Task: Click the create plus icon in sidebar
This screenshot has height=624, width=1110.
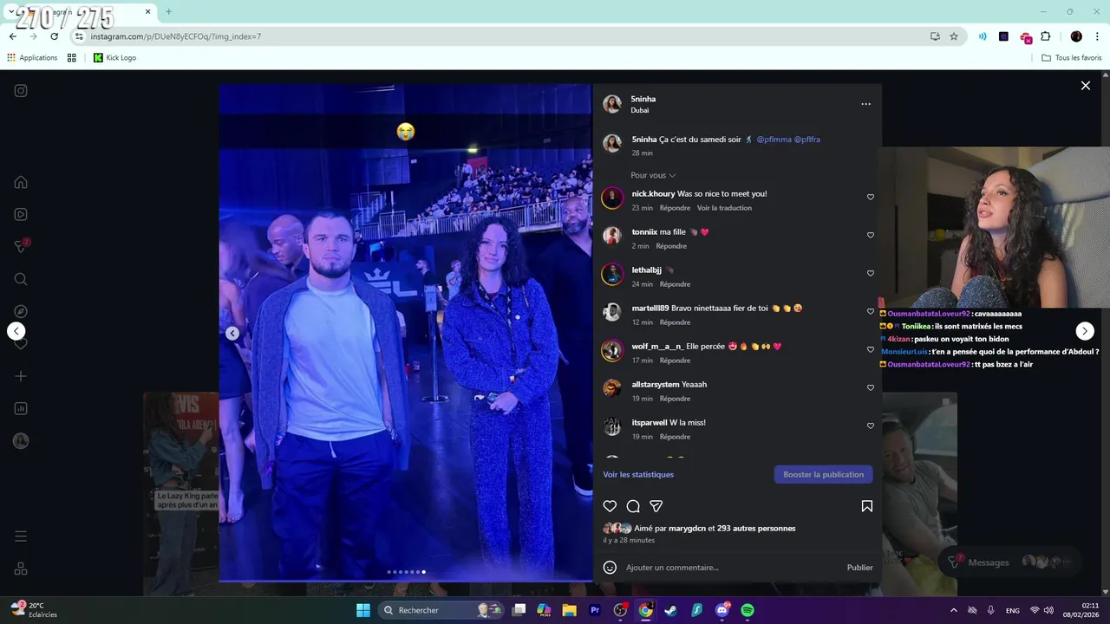Action: [21, 376]
